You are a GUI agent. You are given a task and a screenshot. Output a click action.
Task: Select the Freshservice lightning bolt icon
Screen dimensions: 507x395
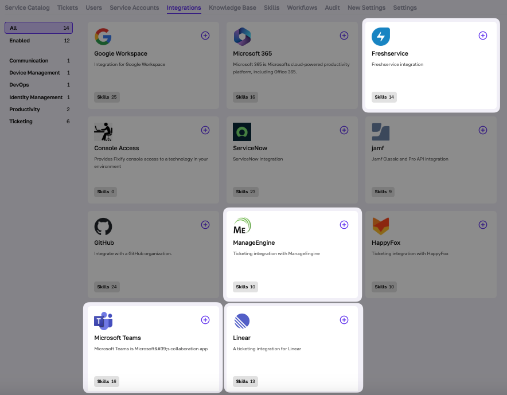[381, 36]
